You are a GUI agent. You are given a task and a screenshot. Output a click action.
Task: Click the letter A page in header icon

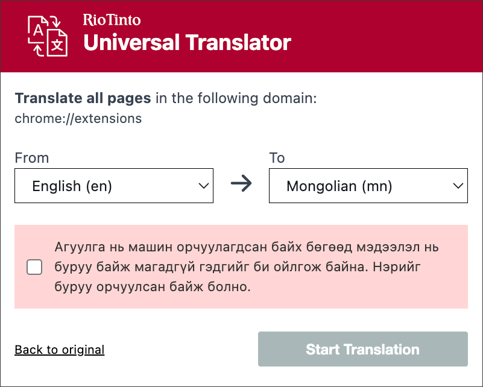pyautogui.click(x=39, y=30)
